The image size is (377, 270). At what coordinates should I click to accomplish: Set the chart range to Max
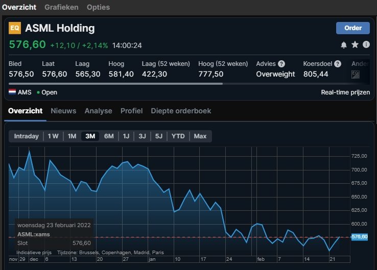tap(200, 136)
